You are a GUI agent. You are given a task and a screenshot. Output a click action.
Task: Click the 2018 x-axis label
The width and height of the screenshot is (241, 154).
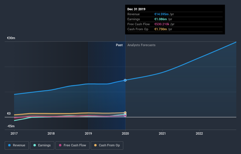point(51,133)
